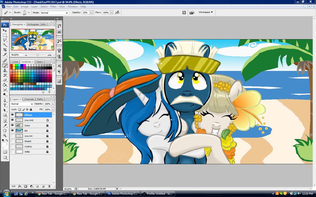316x197 pixels.
Task: Open the Filter menu
Action: (53, 6)
